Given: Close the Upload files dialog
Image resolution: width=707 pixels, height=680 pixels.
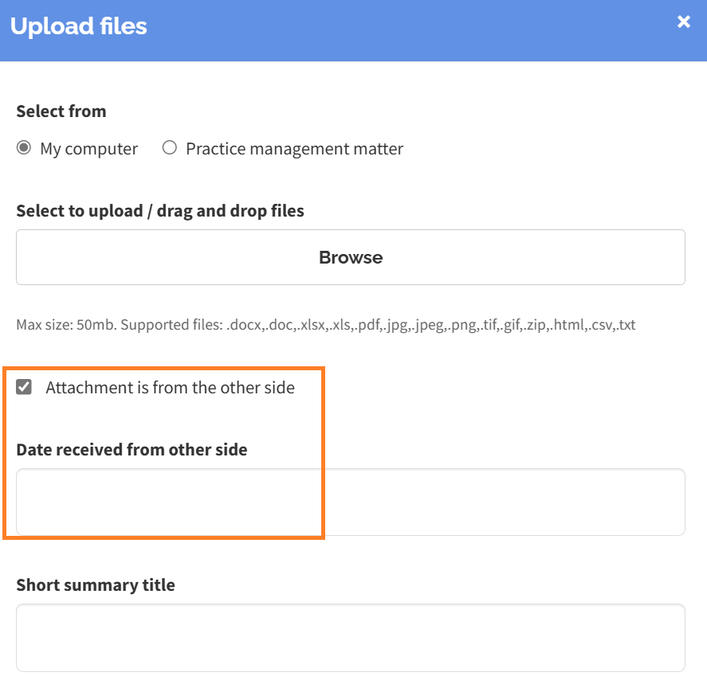Looking at the screenshot, I should click(x=684, y=21).
